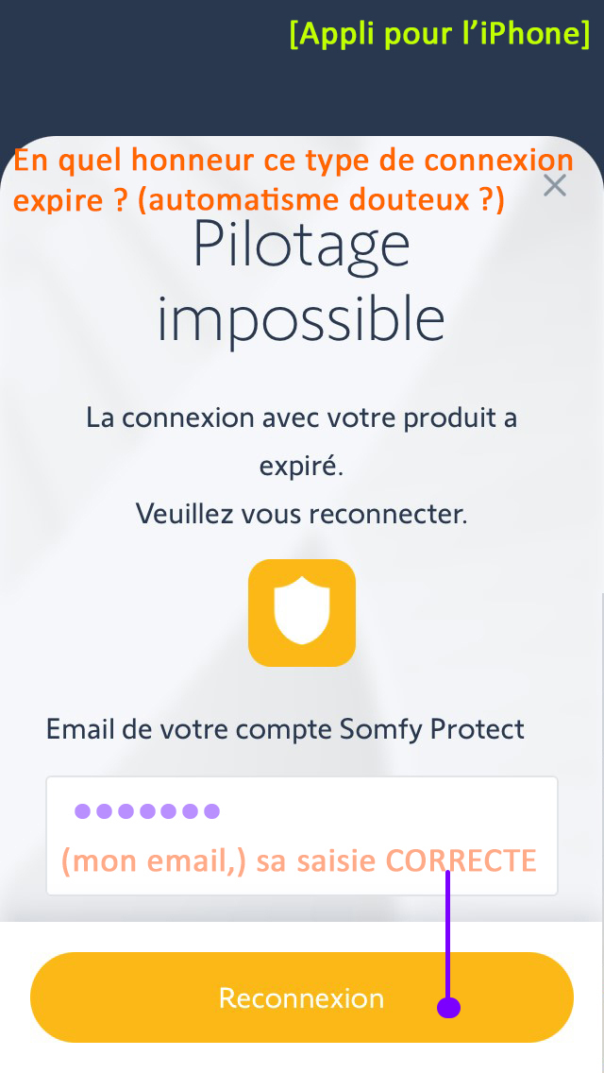
Task: Click the orange "En quel honneur" annotation line
Action: click(x=294, y=161)
